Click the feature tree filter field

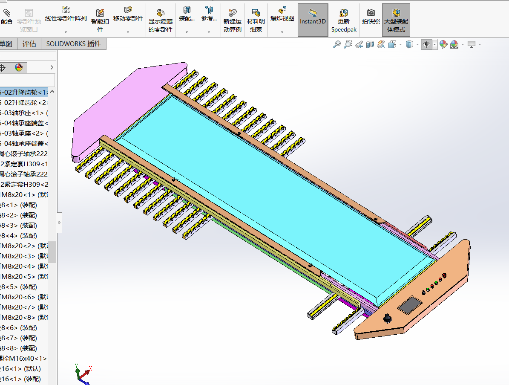click(27, 80)
